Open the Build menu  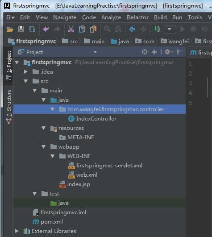click(160, 17)
